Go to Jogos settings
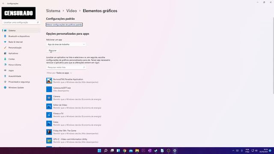The height and width of the screenshot is (154, 274). pyautogui.click(x=21, y=70)
